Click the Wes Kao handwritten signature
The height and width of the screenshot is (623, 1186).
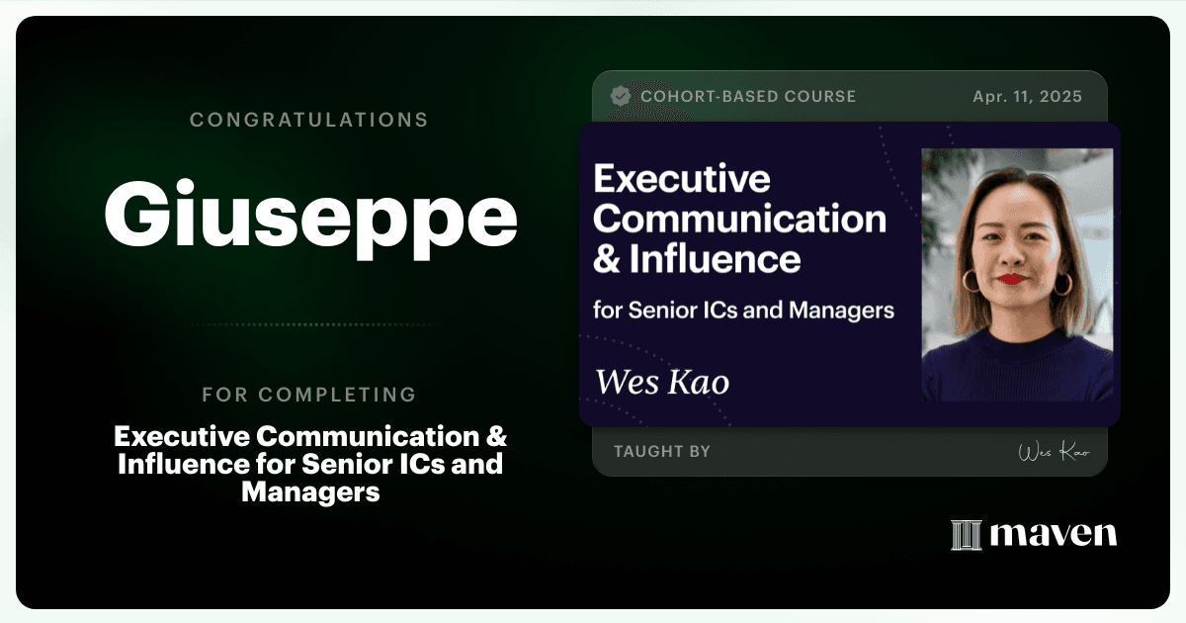pyautogui.click(x=1054, y=452)
